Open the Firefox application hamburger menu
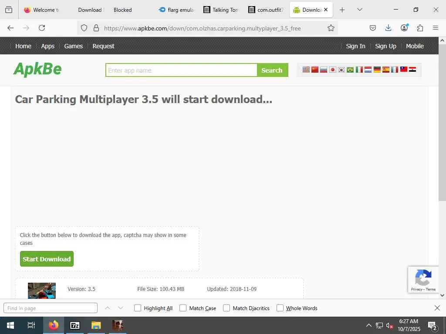The width and height of the screenshot is (446, 334). [x=436, y=28]
